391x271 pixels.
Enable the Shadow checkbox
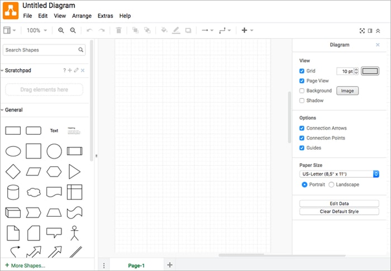tap(302, 101)
